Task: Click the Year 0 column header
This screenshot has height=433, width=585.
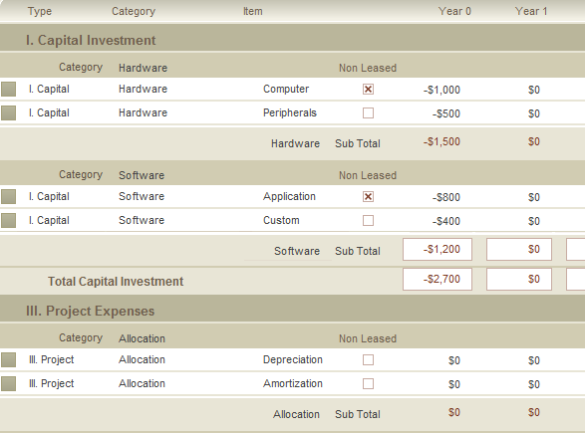Action: point(454,11)
